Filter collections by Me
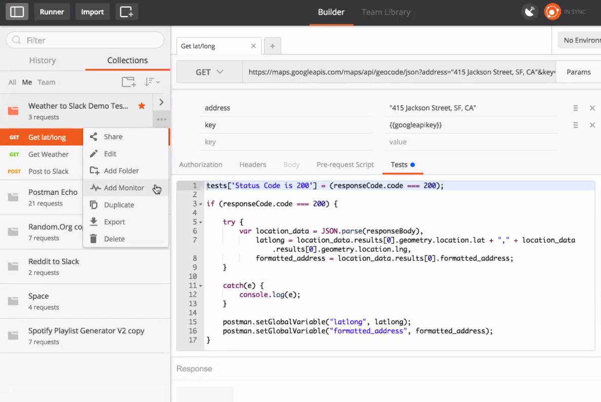This screenshot has height=402, width=601. (x=27, y=82)
